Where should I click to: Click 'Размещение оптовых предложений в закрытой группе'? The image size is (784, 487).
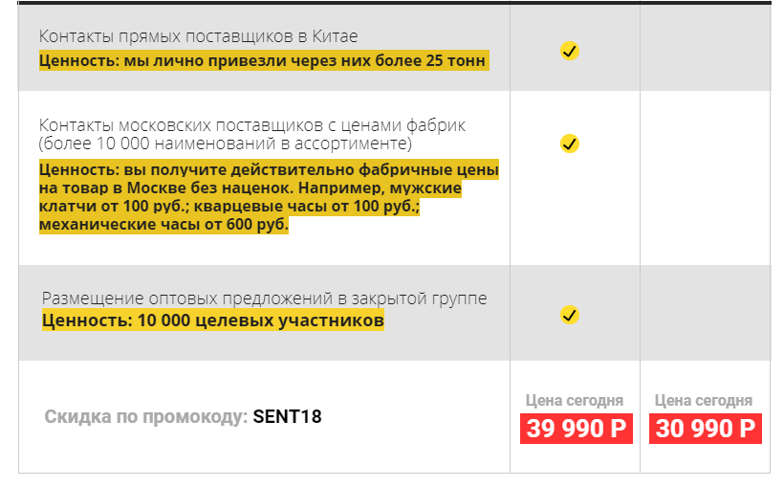tap(264, 299)
